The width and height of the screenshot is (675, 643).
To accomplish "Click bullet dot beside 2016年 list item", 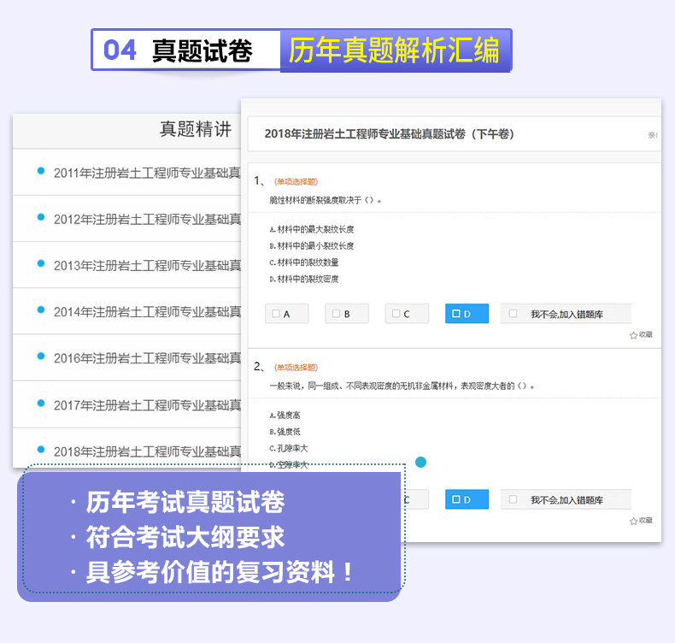I will [41, 356].
